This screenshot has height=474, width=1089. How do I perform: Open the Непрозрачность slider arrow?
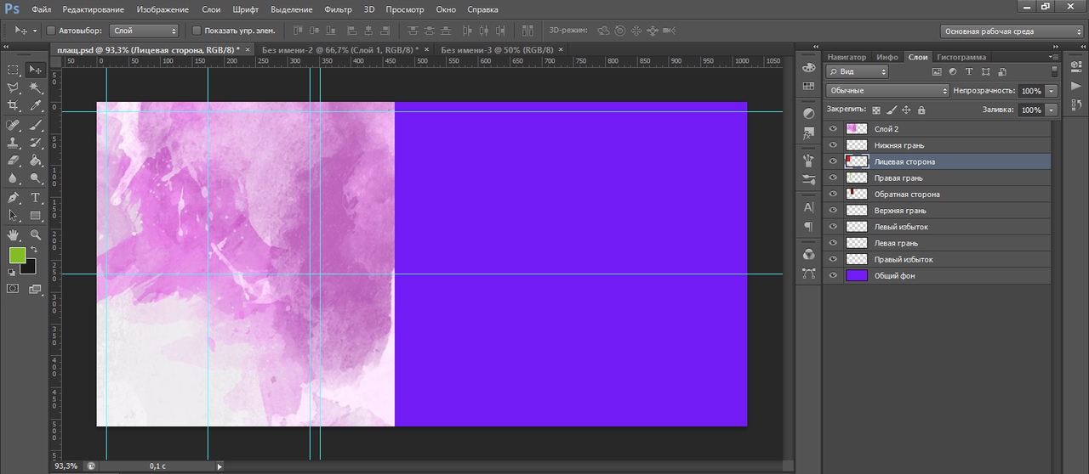click(1052, 90)
